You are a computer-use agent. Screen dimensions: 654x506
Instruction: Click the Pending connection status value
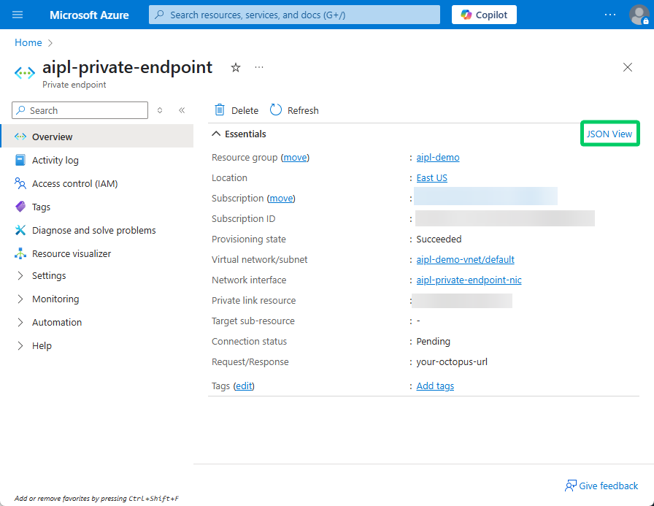coord(433,342)
